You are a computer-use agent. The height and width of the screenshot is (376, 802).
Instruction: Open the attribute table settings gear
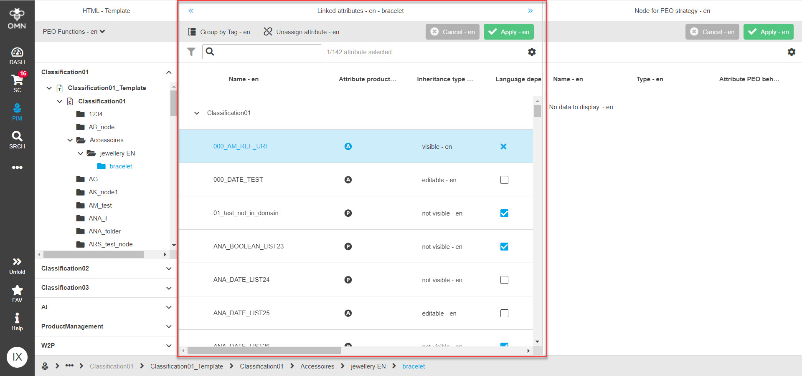531,52
